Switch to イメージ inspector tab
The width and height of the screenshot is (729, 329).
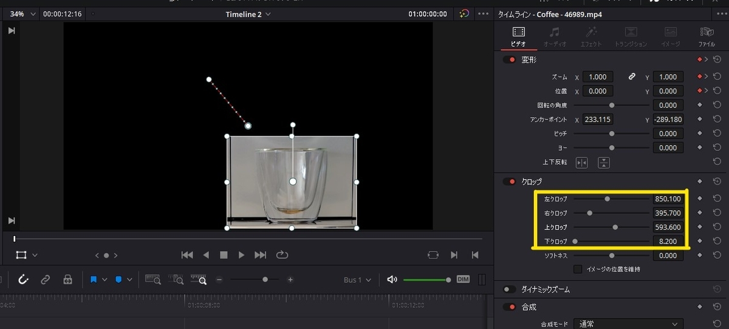[x=670, y=36]
